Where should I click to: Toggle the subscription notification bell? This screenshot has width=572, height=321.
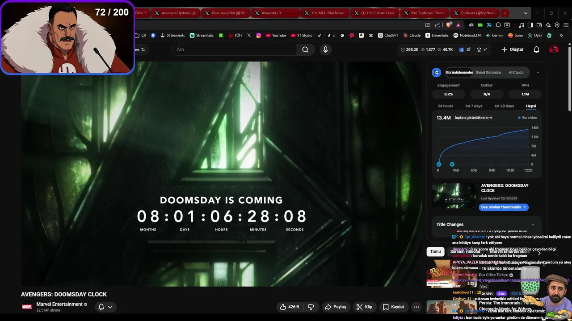(x=101, y=307)
